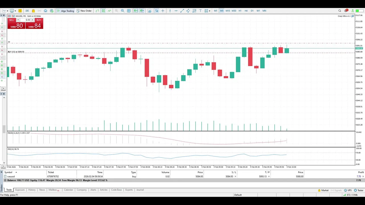Open the Market button at bottom right
Image resolution: width=365 pixels, height=205 pixels.
(x=323, y=190)
